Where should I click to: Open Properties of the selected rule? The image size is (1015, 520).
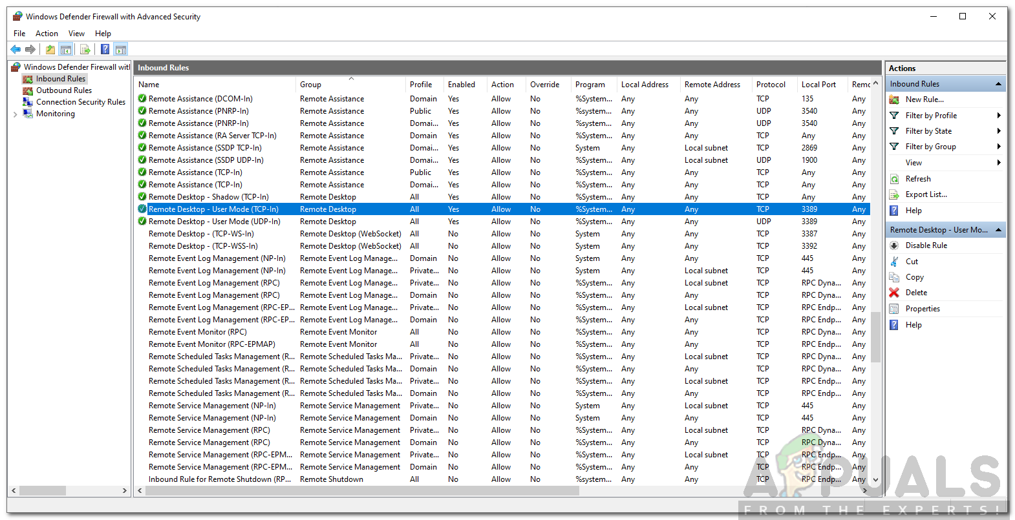pyautogui.click(x=923, y=309)
